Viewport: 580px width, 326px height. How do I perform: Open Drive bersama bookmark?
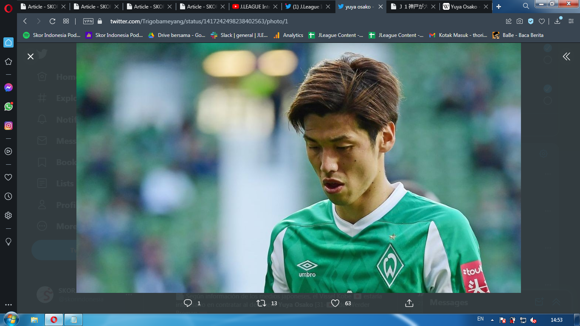pos(177,35)
